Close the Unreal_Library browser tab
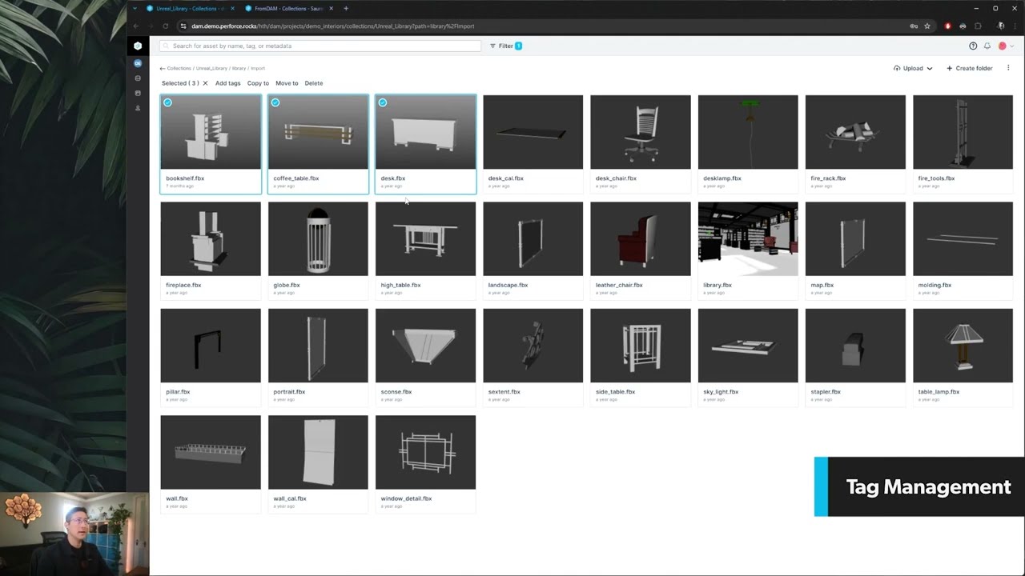1025x576 pixels. (232, 8)
